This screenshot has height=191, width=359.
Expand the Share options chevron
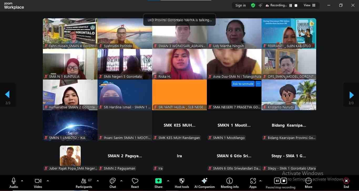click(168, 181)
